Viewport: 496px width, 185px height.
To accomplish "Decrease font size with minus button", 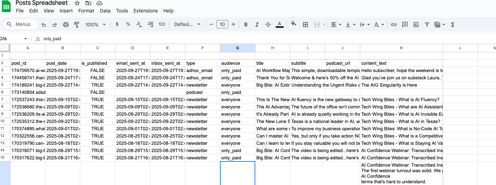I will tap(211, 24).
